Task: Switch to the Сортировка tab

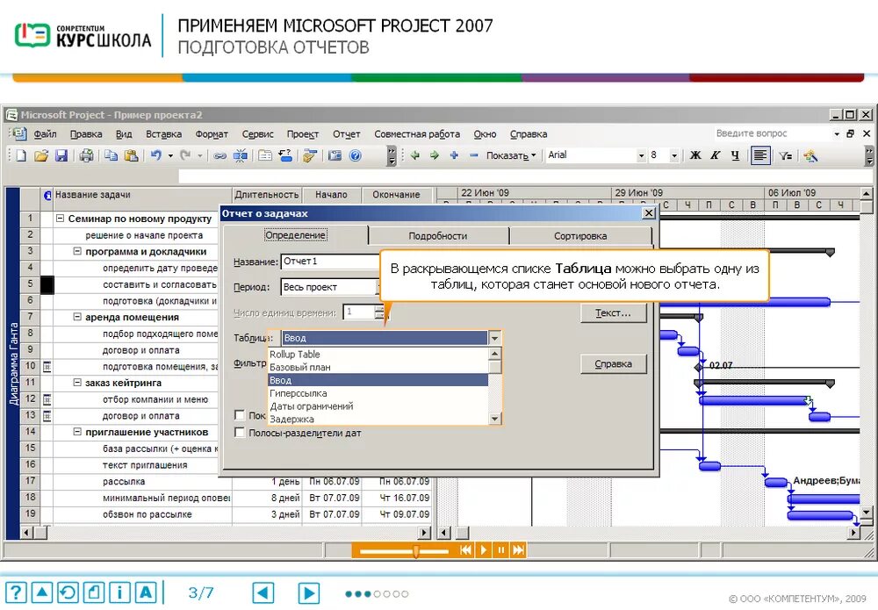Action: [x=580, y=236]
